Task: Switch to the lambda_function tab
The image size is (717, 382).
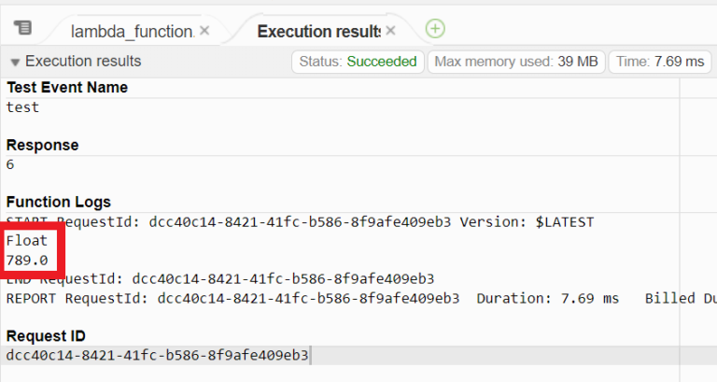Action: tap(133, 31)
